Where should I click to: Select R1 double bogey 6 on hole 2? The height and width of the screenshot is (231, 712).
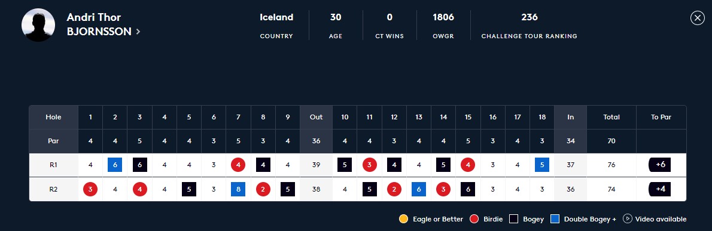coord(115,165)
